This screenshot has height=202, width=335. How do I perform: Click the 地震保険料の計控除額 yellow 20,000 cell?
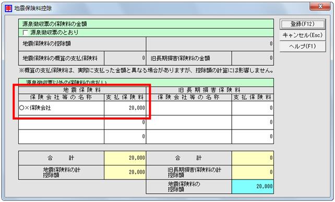tap(125, 172)
